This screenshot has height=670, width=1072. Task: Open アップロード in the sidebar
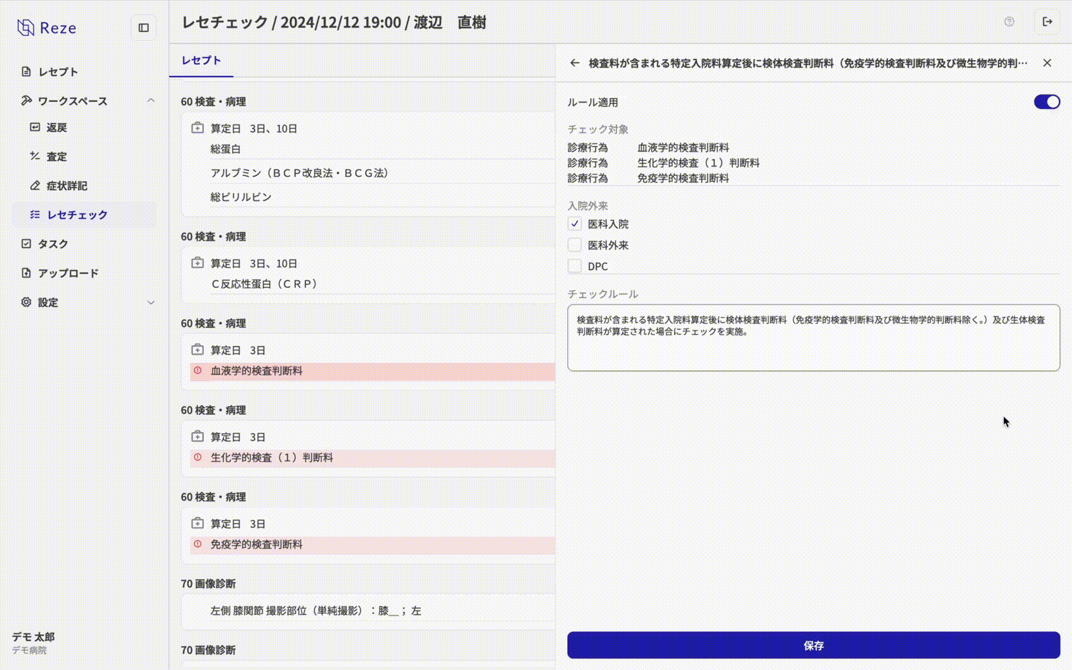(68, 273)
